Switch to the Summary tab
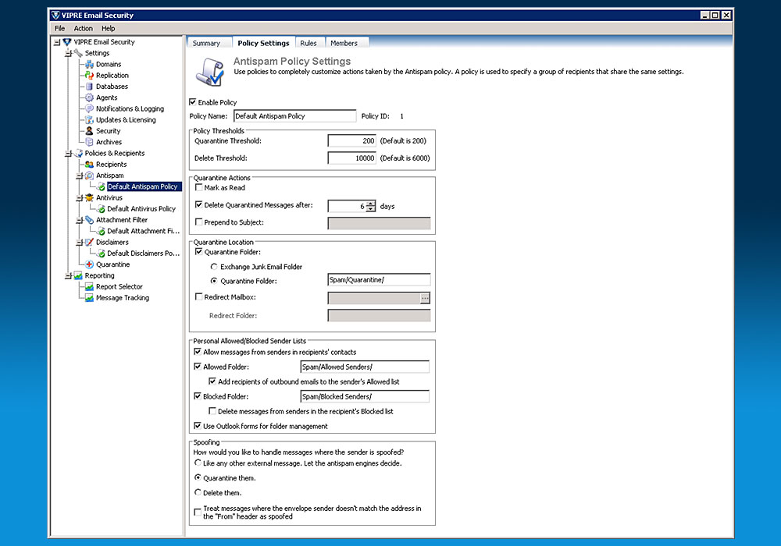The width and height of the screenshot is (781, 546). [x=206, y=43]
